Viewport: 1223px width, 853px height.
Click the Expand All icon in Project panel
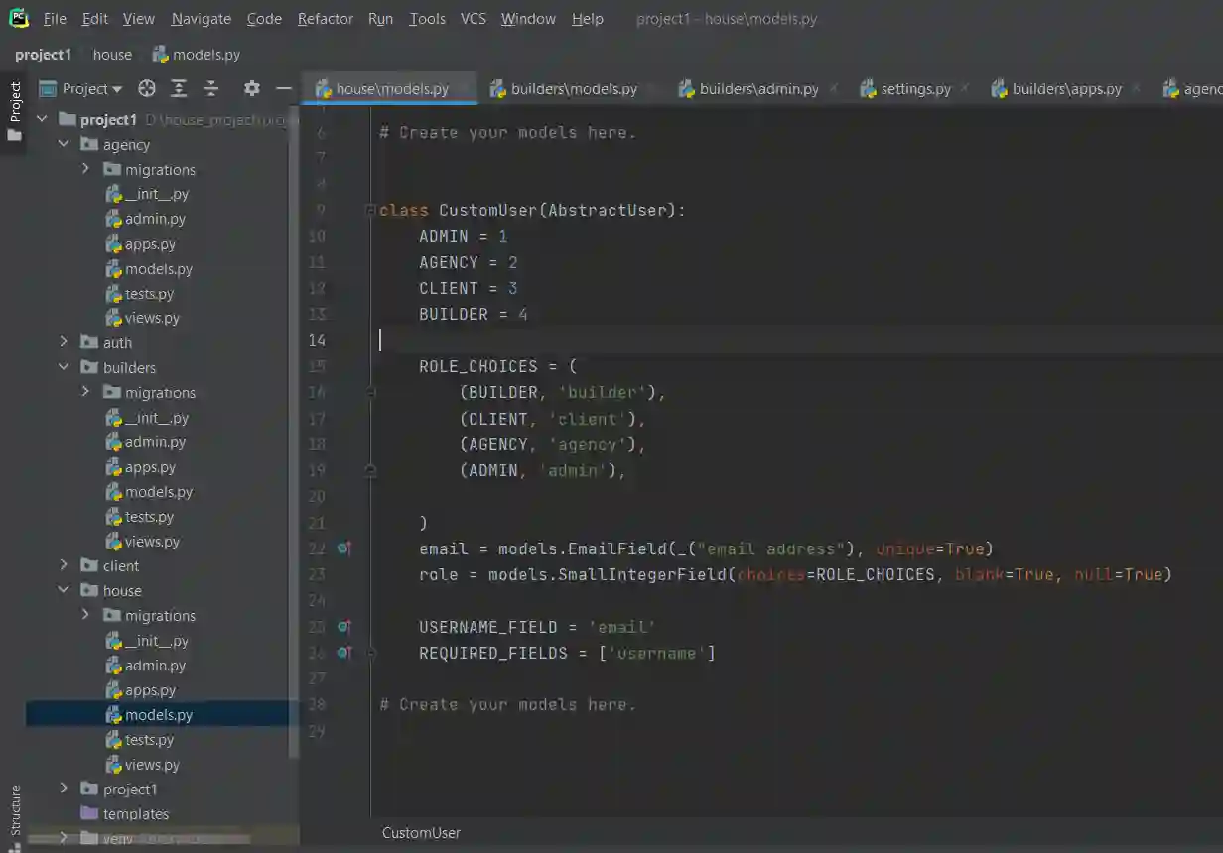tap(179, 88)
